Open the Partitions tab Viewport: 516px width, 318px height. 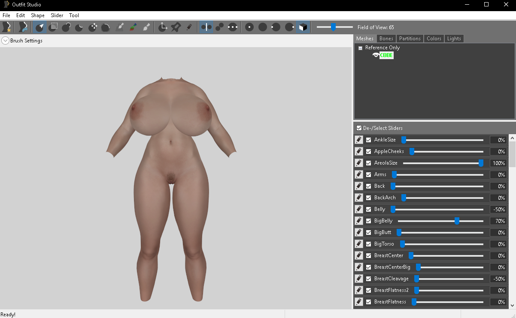point(410,39)
